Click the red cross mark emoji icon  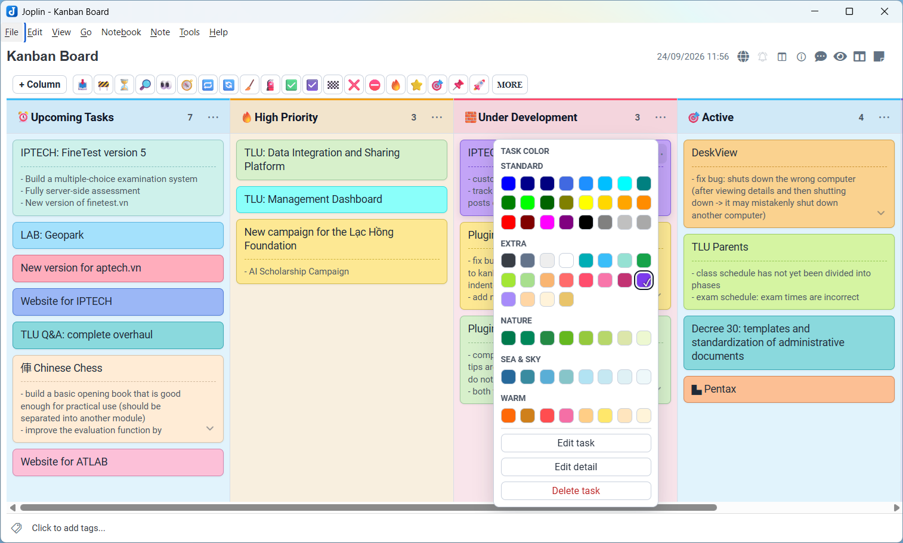[x=354, y=85]
